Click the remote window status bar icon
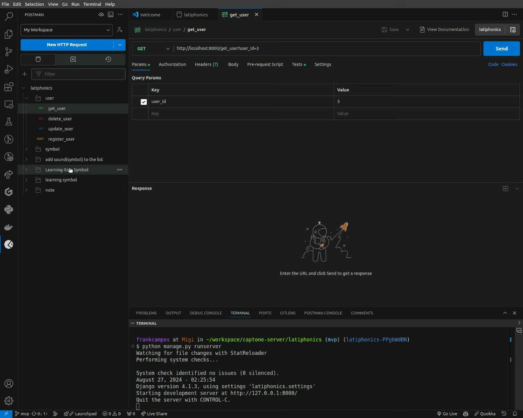This screenshot has height=418, width=523. tap(6, 414)
